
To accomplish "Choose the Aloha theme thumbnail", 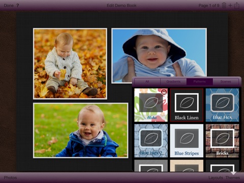I will click(x=151, y=105).
